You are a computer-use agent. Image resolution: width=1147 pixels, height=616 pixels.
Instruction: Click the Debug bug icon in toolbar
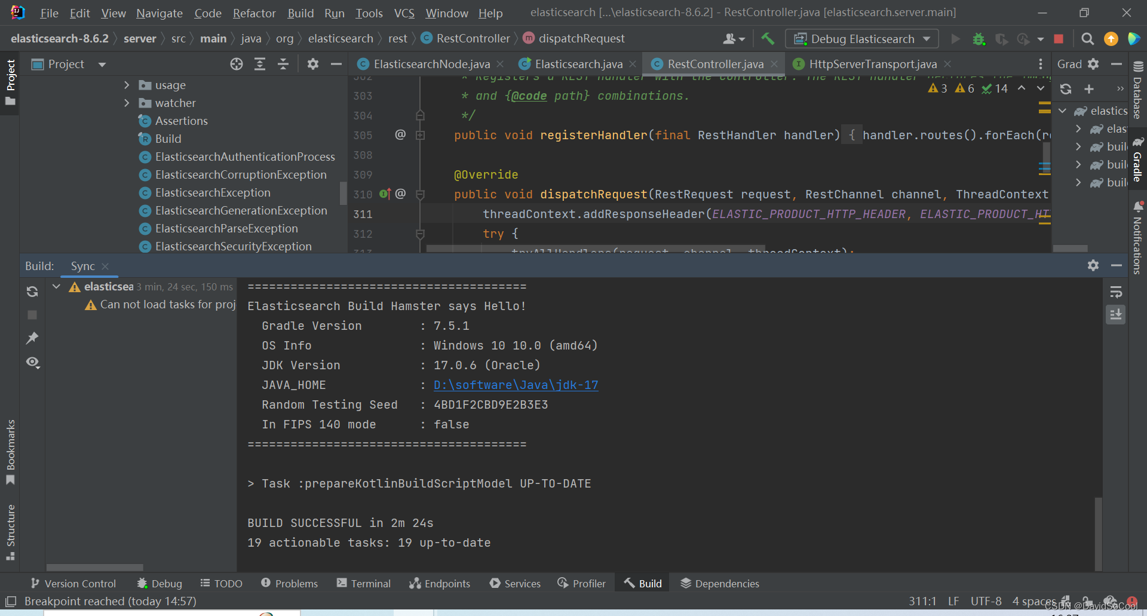pyautogui.click(x=979, y=39)
